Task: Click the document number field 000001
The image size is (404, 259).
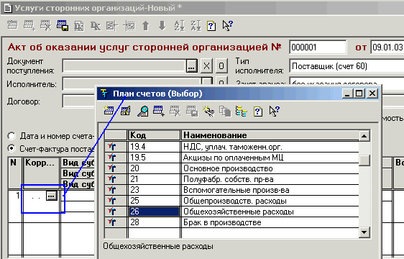Action: 318,47
